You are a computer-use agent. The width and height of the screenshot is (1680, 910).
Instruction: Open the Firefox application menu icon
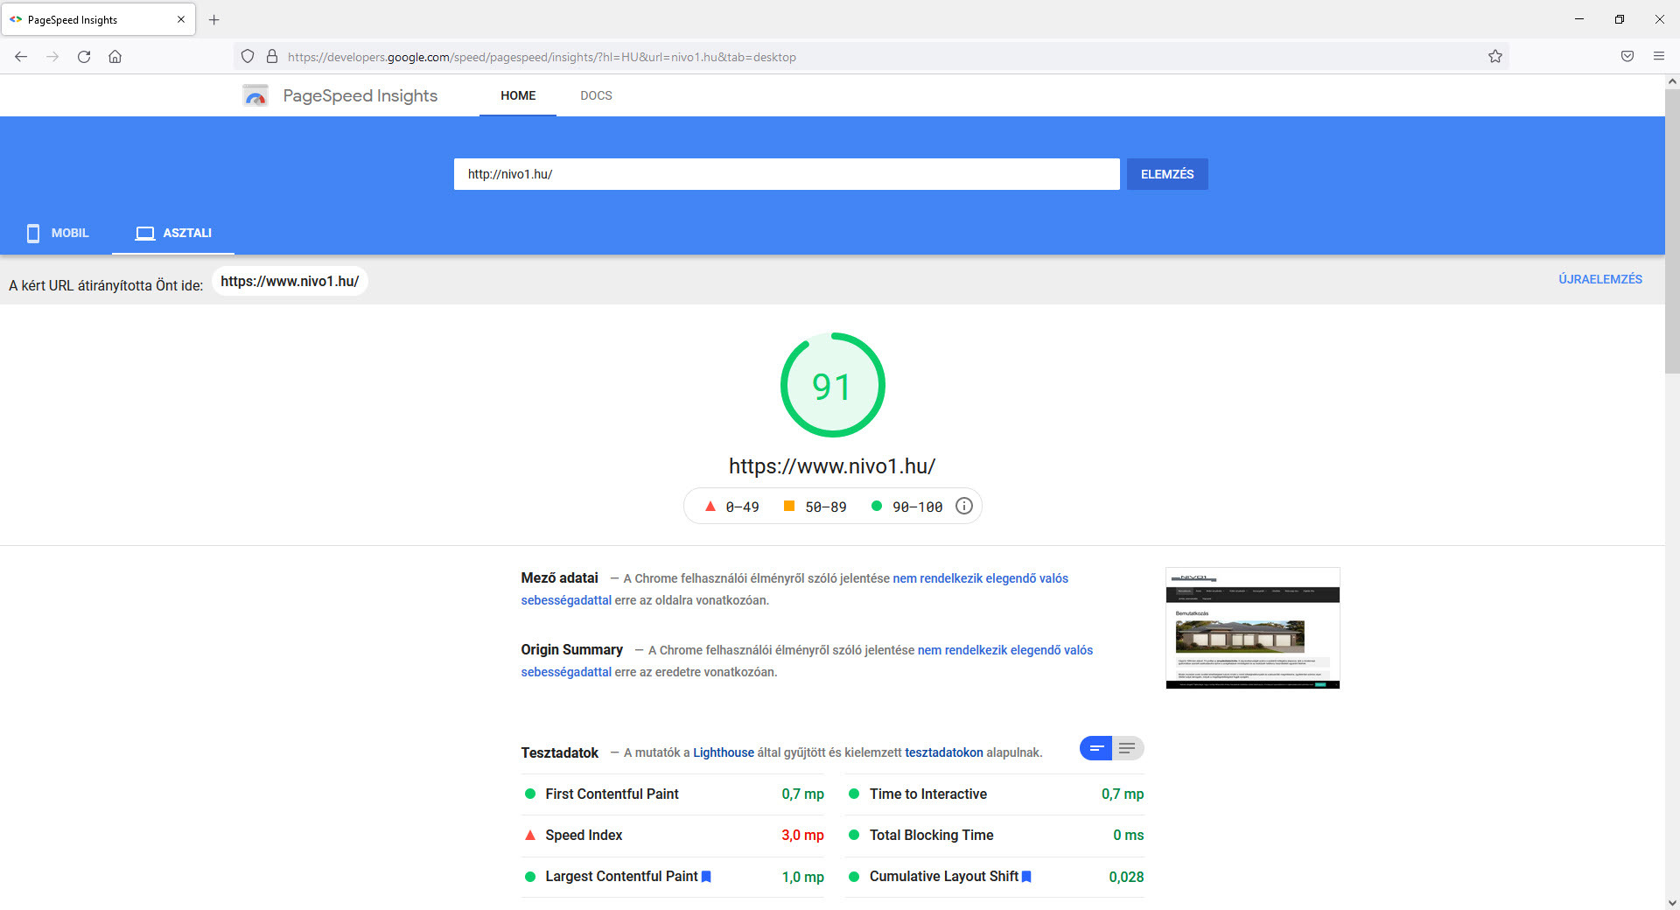(x=1658, y=57)
